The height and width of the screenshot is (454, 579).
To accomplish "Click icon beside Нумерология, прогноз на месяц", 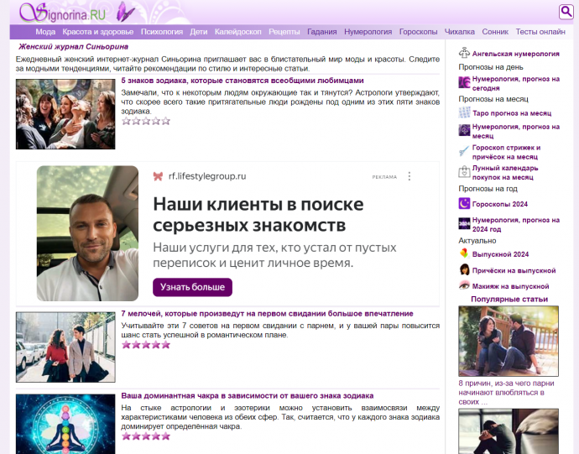I will [x=464, y=130].
